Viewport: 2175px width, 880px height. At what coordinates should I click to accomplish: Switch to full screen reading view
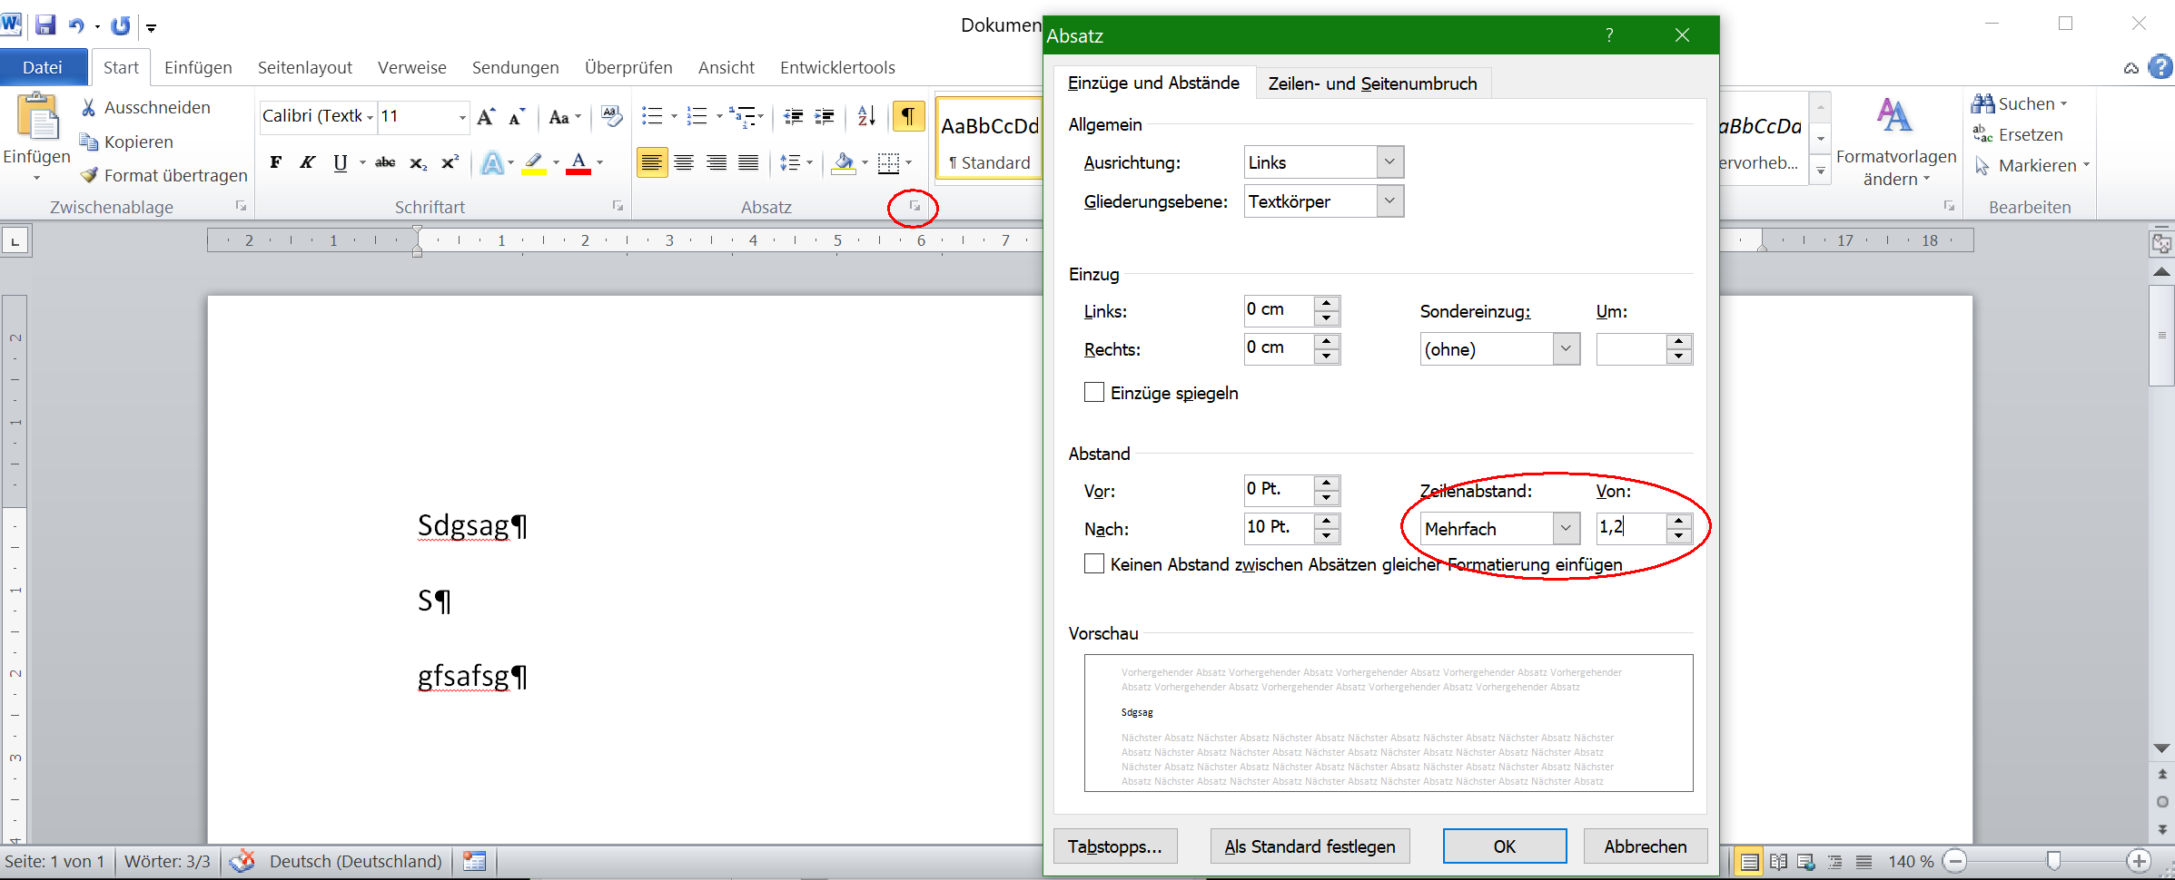tap(1778, 862)
